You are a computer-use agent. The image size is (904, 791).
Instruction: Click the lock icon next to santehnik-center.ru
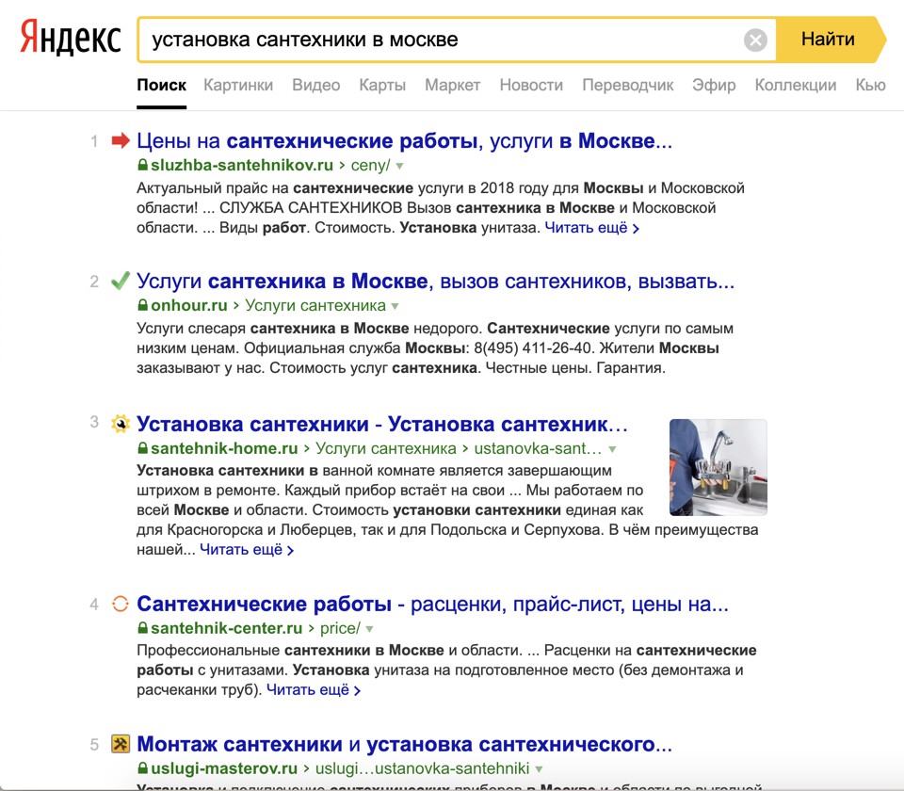click(142, 628)
